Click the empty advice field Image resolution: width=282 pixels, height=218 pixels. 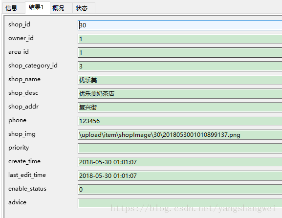[180, 203]
